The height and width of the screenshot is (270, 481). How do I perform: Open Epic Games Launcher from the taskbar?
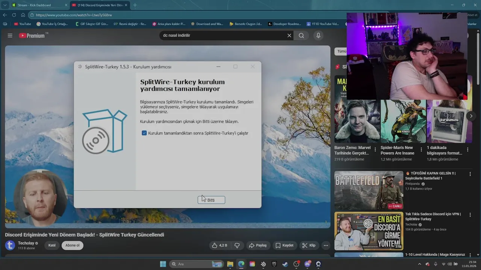[x=274, y=264]
